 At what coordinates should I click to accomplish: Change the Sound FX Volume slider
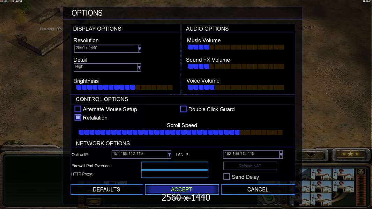pyautogui.click(x=236, y=67)
